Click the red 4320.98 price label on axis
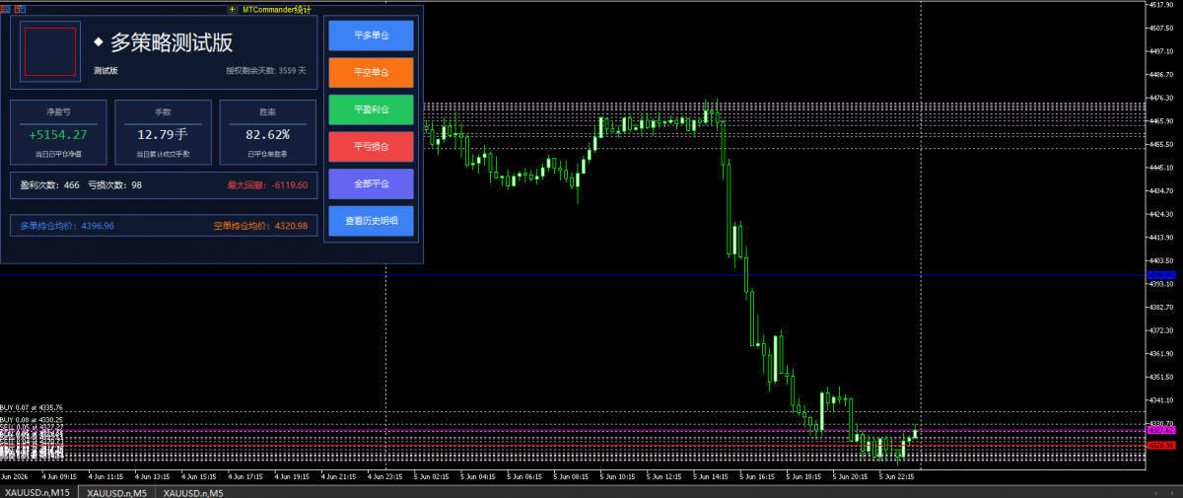Image resolution: width=1183 pixels, height=498 pixels. coord(1160,446)
